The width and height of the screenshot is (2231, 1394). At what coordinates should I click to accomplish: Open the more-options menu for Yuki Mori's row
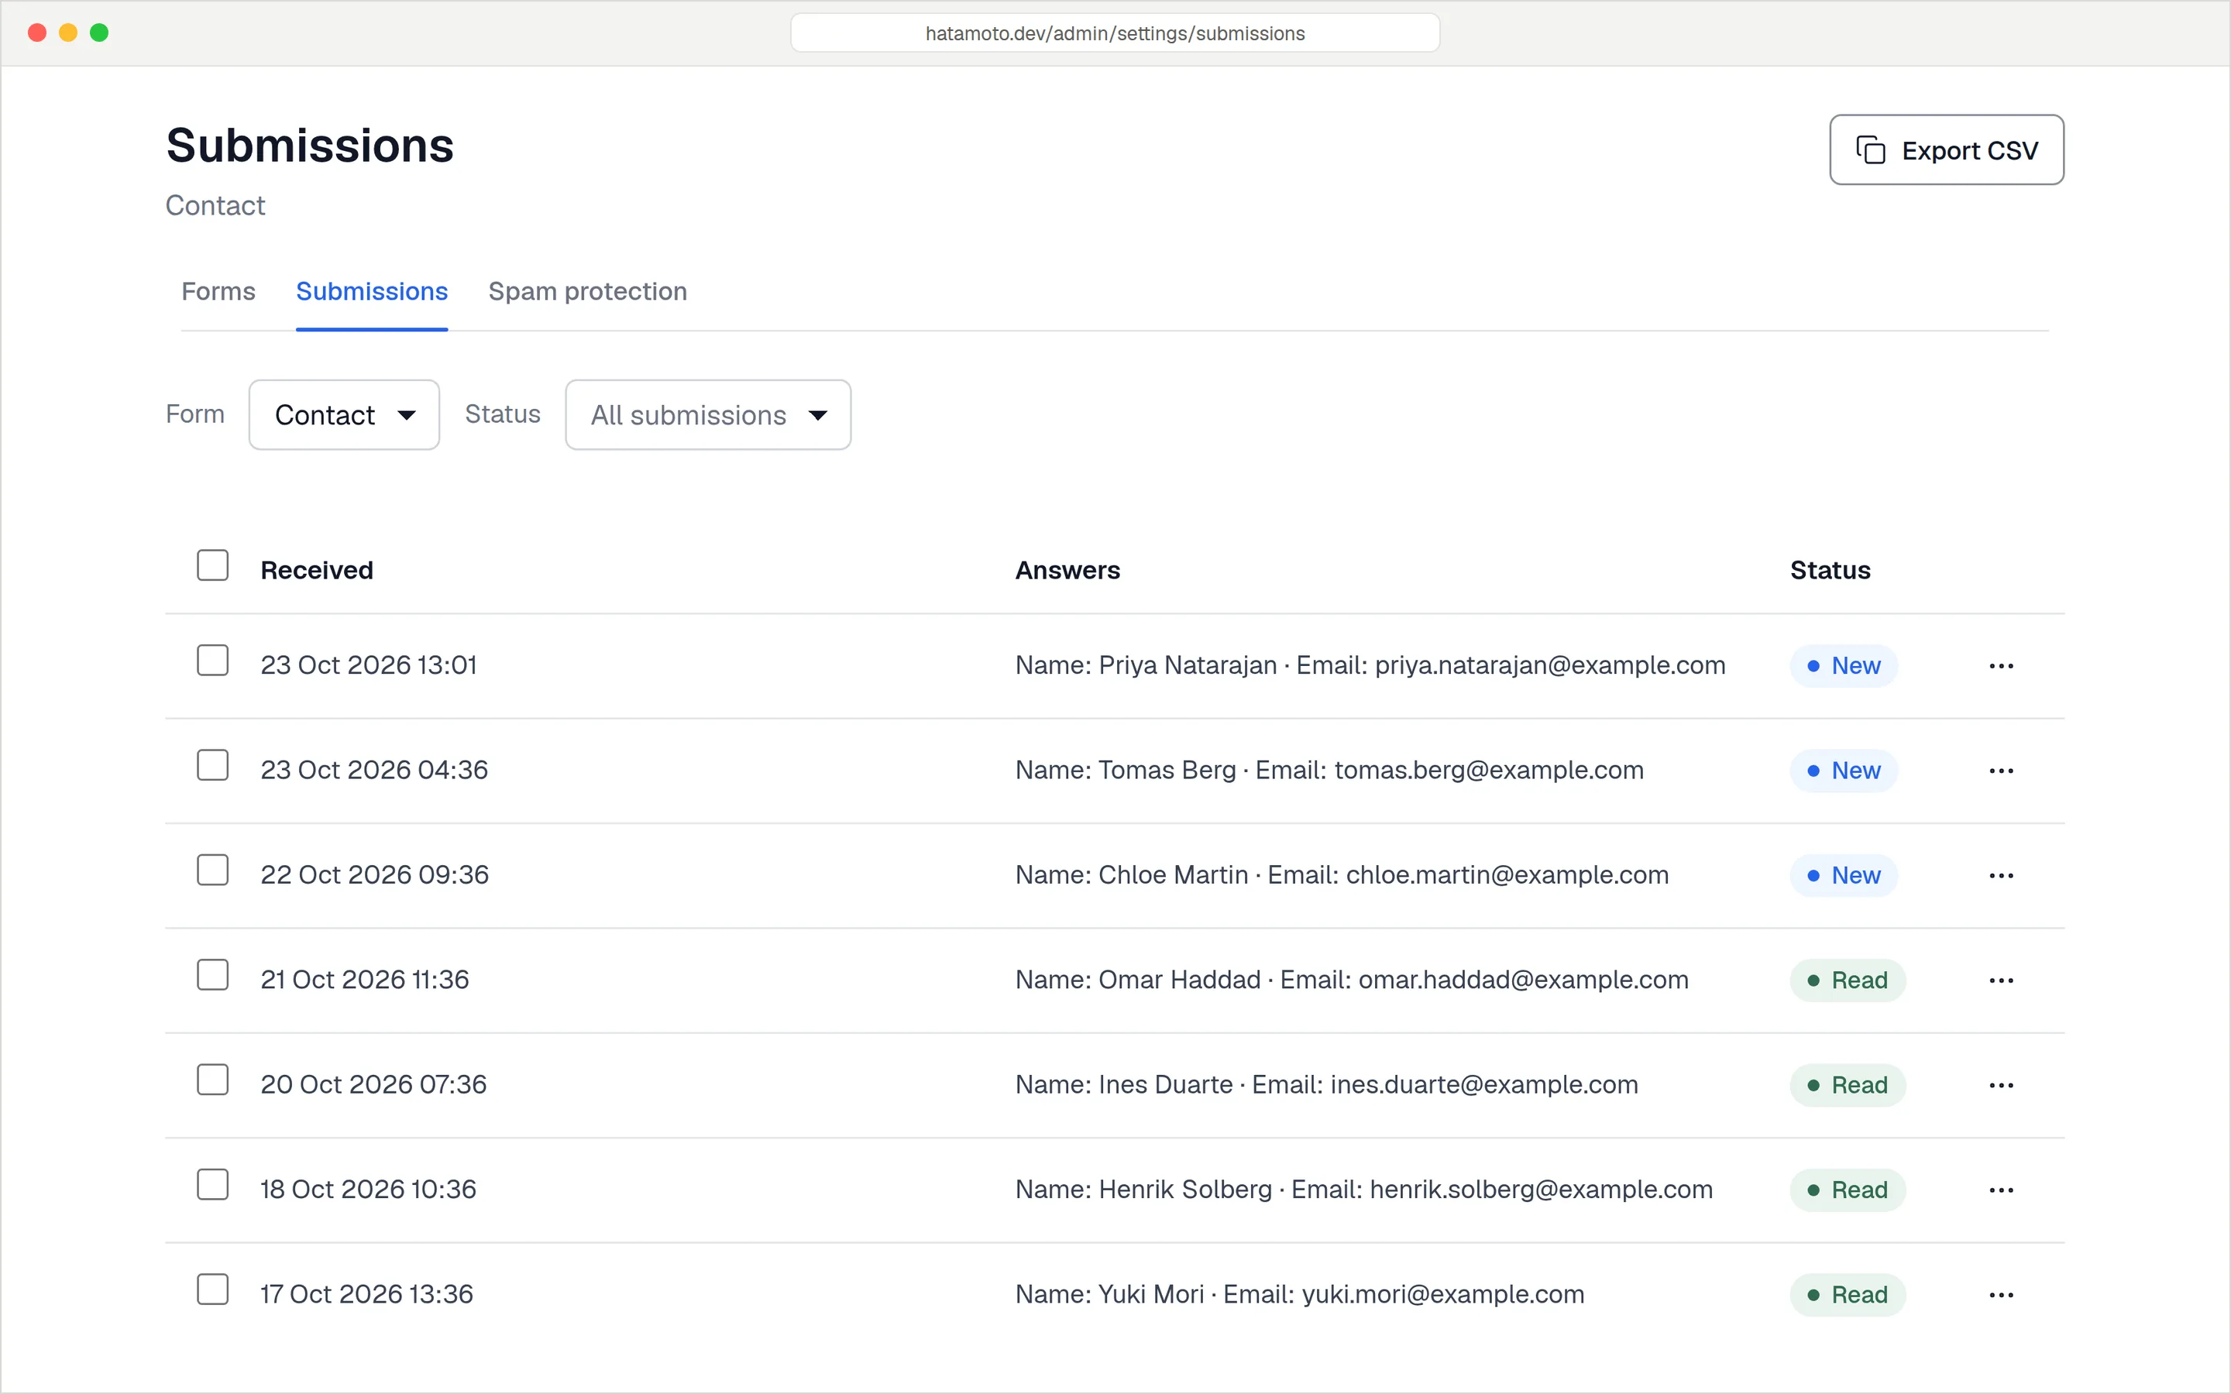[x=2000, y=1296]
